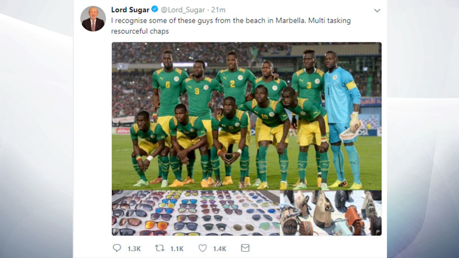The image size is (459, 258).
Task: Click the Lord Sugar display name
Action: click(130, 10)
